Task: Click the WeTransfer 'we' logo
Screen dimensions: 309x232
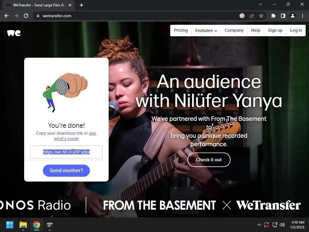Action: 14,33
